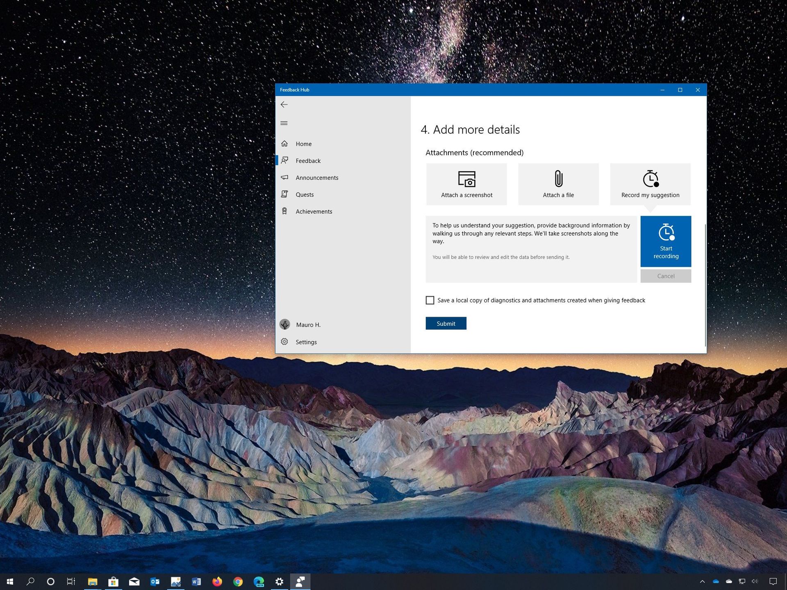Go back using the back arrow
787x590 pixels.
click(x=284, y=104)
